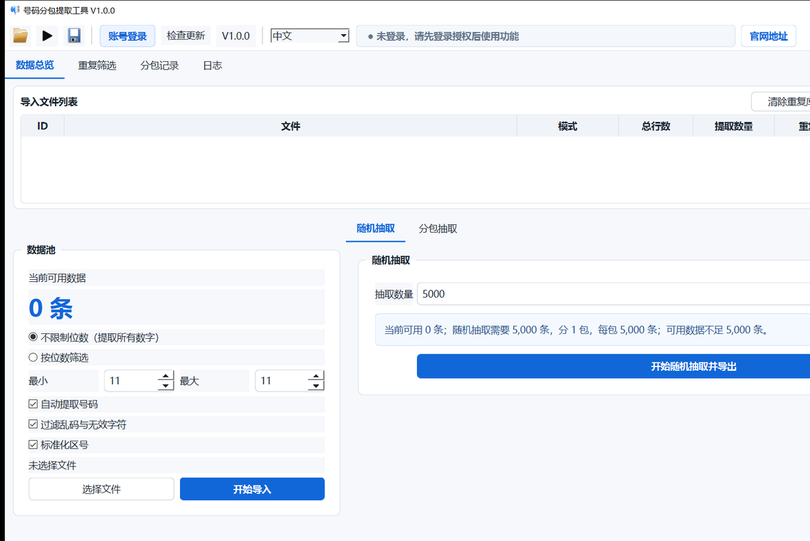
Task: Click 开始随机抽取并导出 button
Action: (x=613, y=367)
